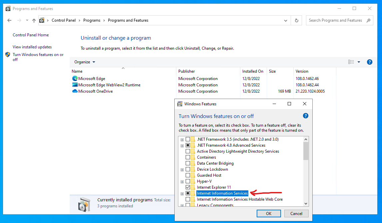The image size is (382, 223).
Task: Open recent locations dropdown arrow
Action: 27,20
